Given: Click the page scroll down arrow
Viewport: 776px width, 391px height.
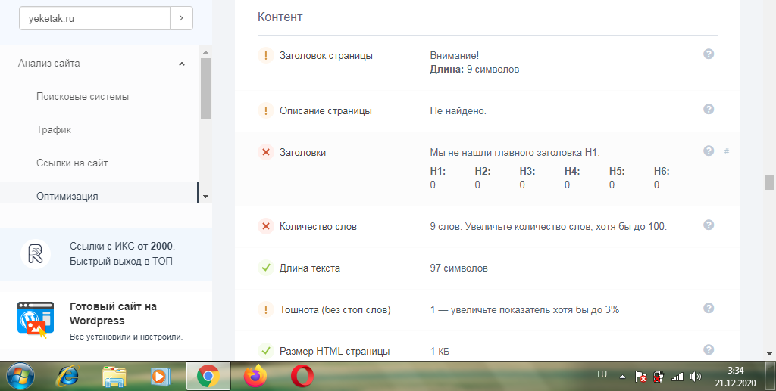Looking at the screenshot, I should point(769,353).
